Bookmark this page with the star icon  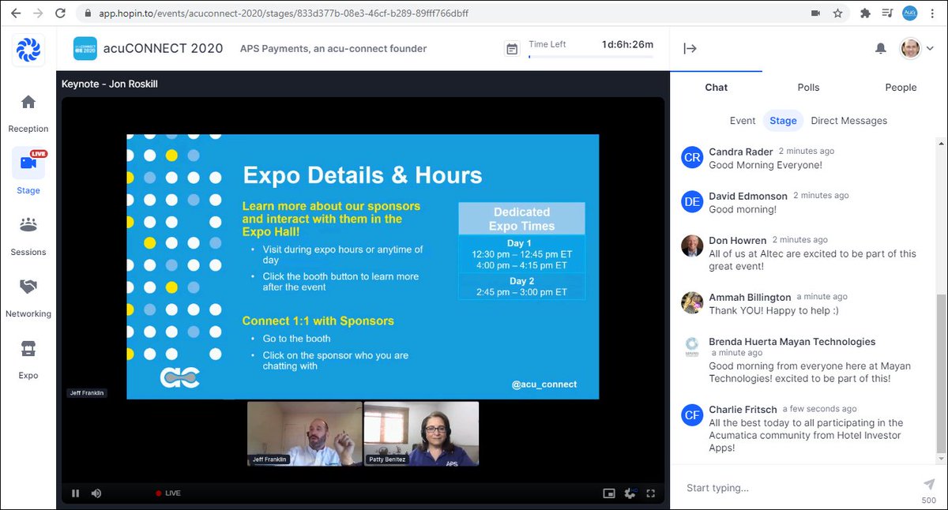click(837, 13)
